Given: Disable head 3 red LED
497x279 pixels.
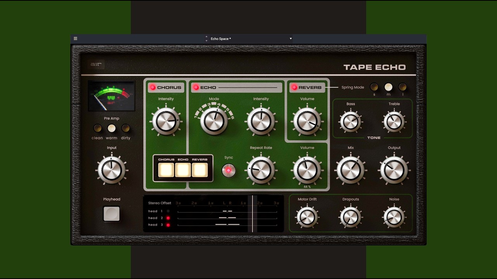Looking at the screenshot, I should click(x=168, y=225).
